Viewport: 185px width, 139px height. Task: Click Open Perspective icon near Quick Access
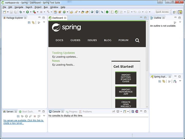[174, 12]
